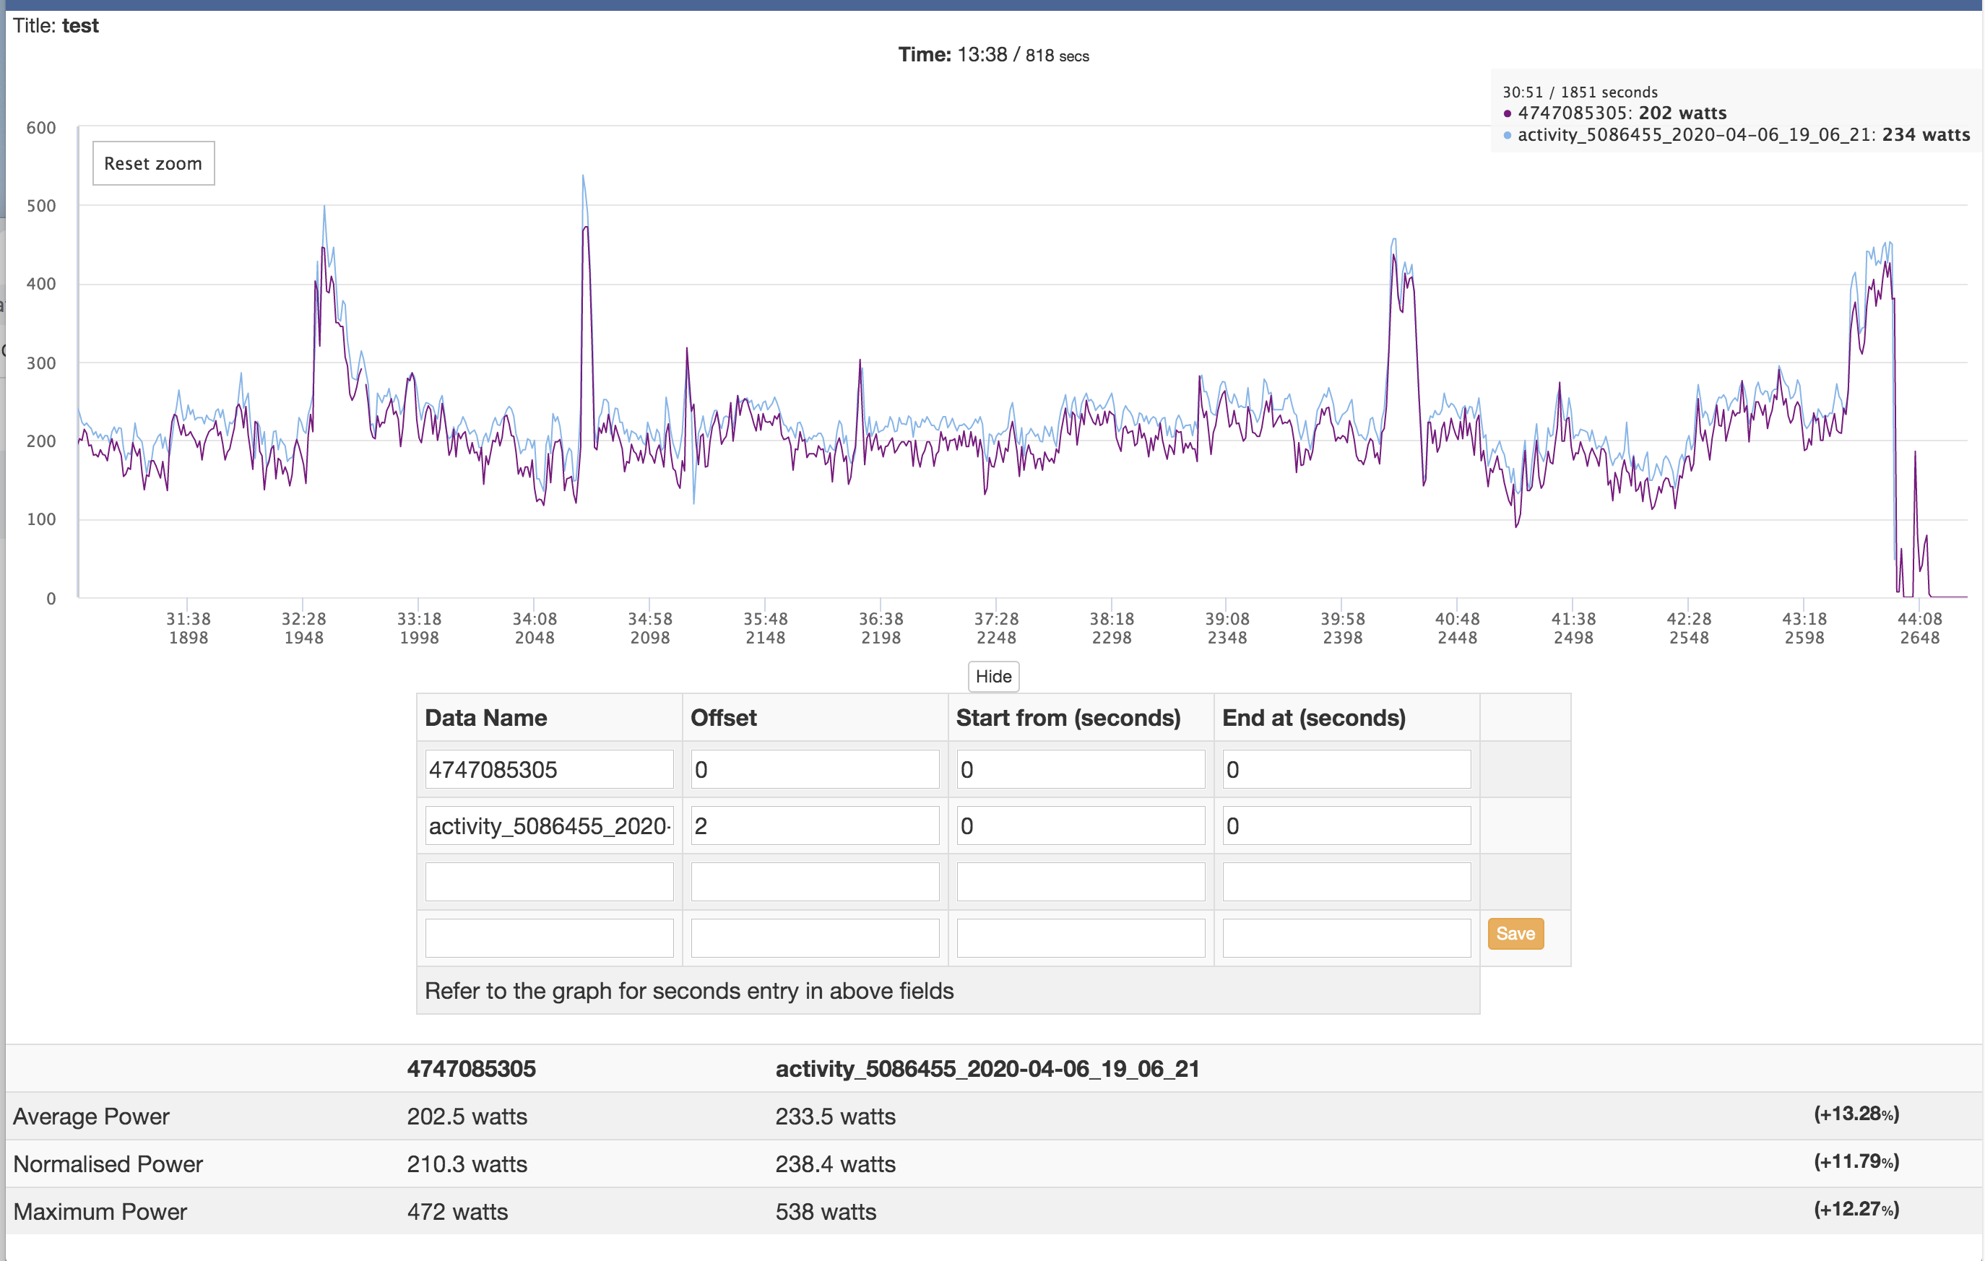This screenshot has height=1261, width=1985.
Task: Click the '(+13.28%)' difference value
Action: pyautogui.click(x=1856, y=1114)
